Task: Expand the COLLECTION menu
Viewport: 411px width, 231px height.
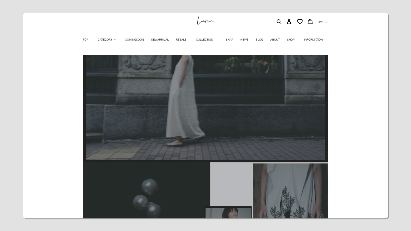Action: [x=206, y=40]
